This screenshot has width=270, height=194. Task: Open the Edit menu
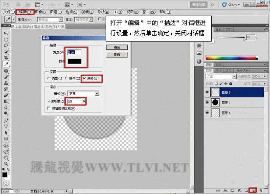click(25, 12)
